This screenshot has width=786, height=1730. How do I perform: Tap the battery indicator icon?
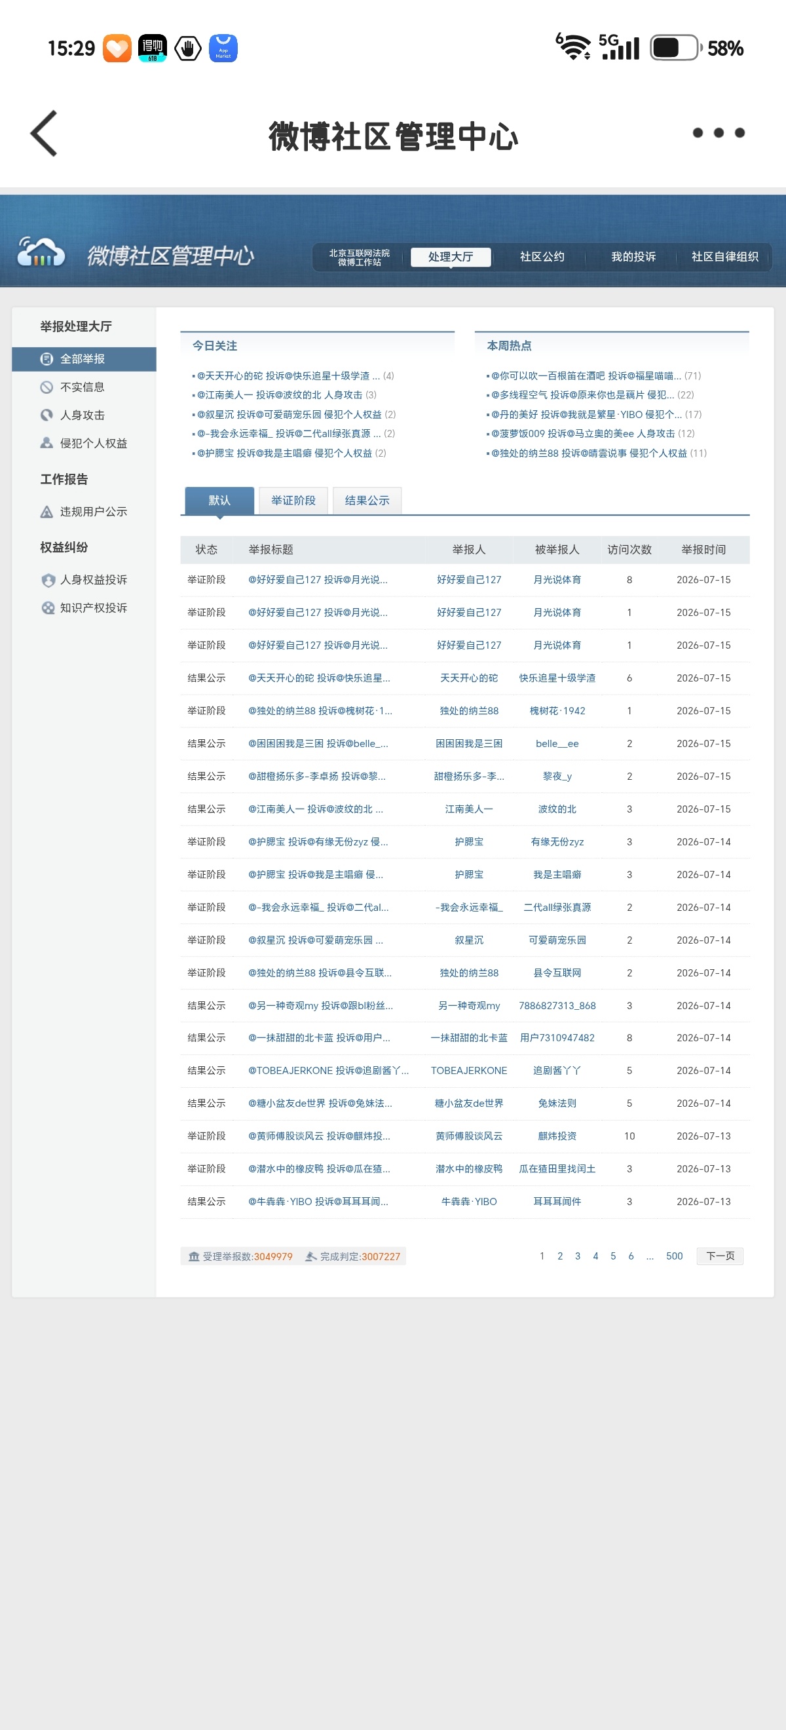[x=676, y=48]
